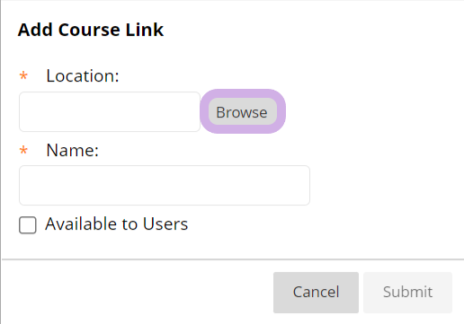Click into the Name input box
Screen dimensions: 464x324
165,185
